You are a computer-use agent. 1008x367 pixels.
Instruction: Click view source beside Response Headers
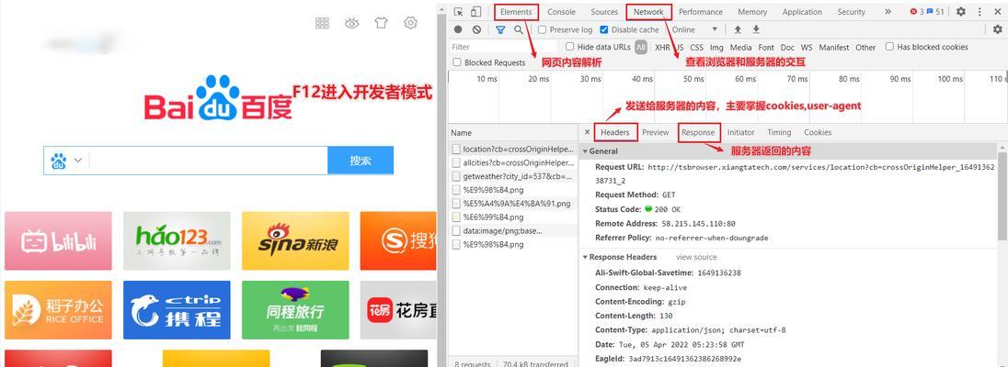(x=696, y=257)
